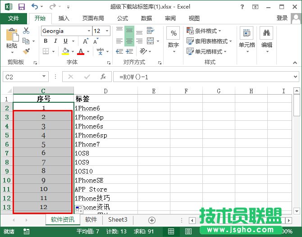The width and height of the screenshot is (302, 237).
Task: Click the Save icon in the title bar
Action: click(21, 7)
